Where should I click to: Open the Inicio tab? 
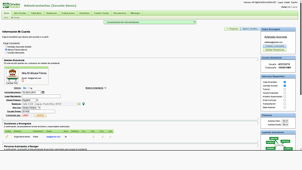pos(7,13)
